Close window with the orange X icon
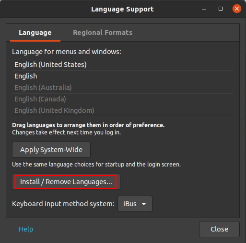The image size is (246, 243). click(x=237, y=9)
